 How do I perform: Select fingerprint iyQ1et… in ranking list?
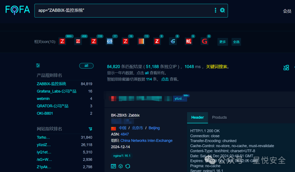44,152
